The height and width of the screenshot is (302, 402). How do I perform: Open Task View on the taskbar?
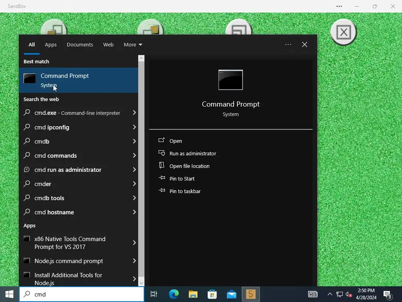coord(154,294)
